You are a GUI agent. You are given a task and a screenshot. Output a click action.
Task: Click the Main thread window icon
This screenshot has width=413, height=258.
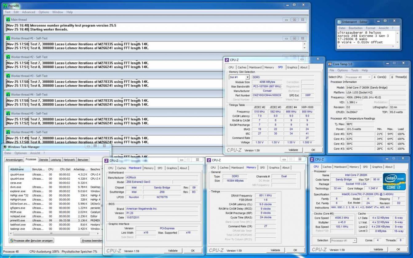[9, 19]
